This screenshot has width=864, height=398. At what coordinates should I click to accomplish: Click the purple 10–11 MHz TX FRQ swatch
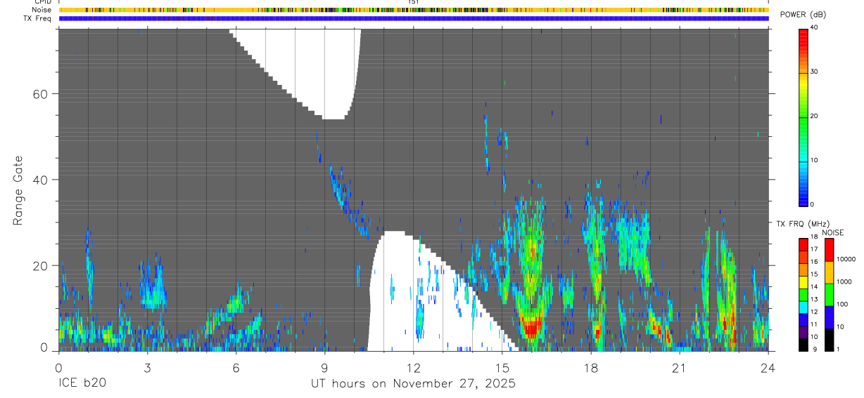click(803, 332)
